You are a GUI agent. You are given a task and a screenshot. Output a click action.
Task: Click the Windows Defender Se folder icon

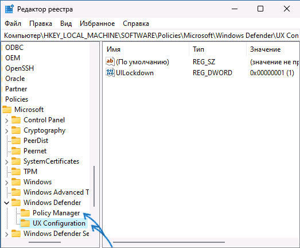click(16, 234)
